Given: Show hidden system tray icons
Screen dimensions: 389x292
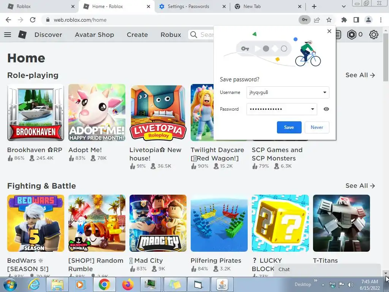Looking at the screenshot, I should (323, 284).
